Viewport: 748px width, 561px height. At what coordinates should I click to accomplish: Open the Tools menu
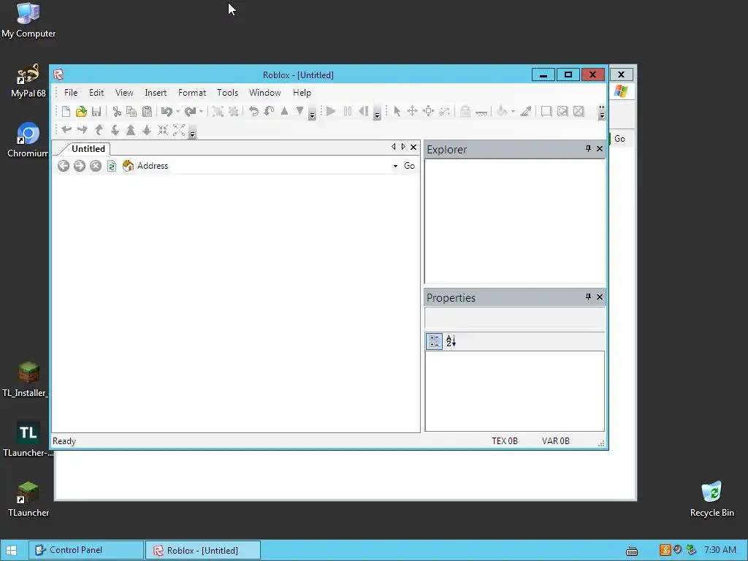coord(228,93)
